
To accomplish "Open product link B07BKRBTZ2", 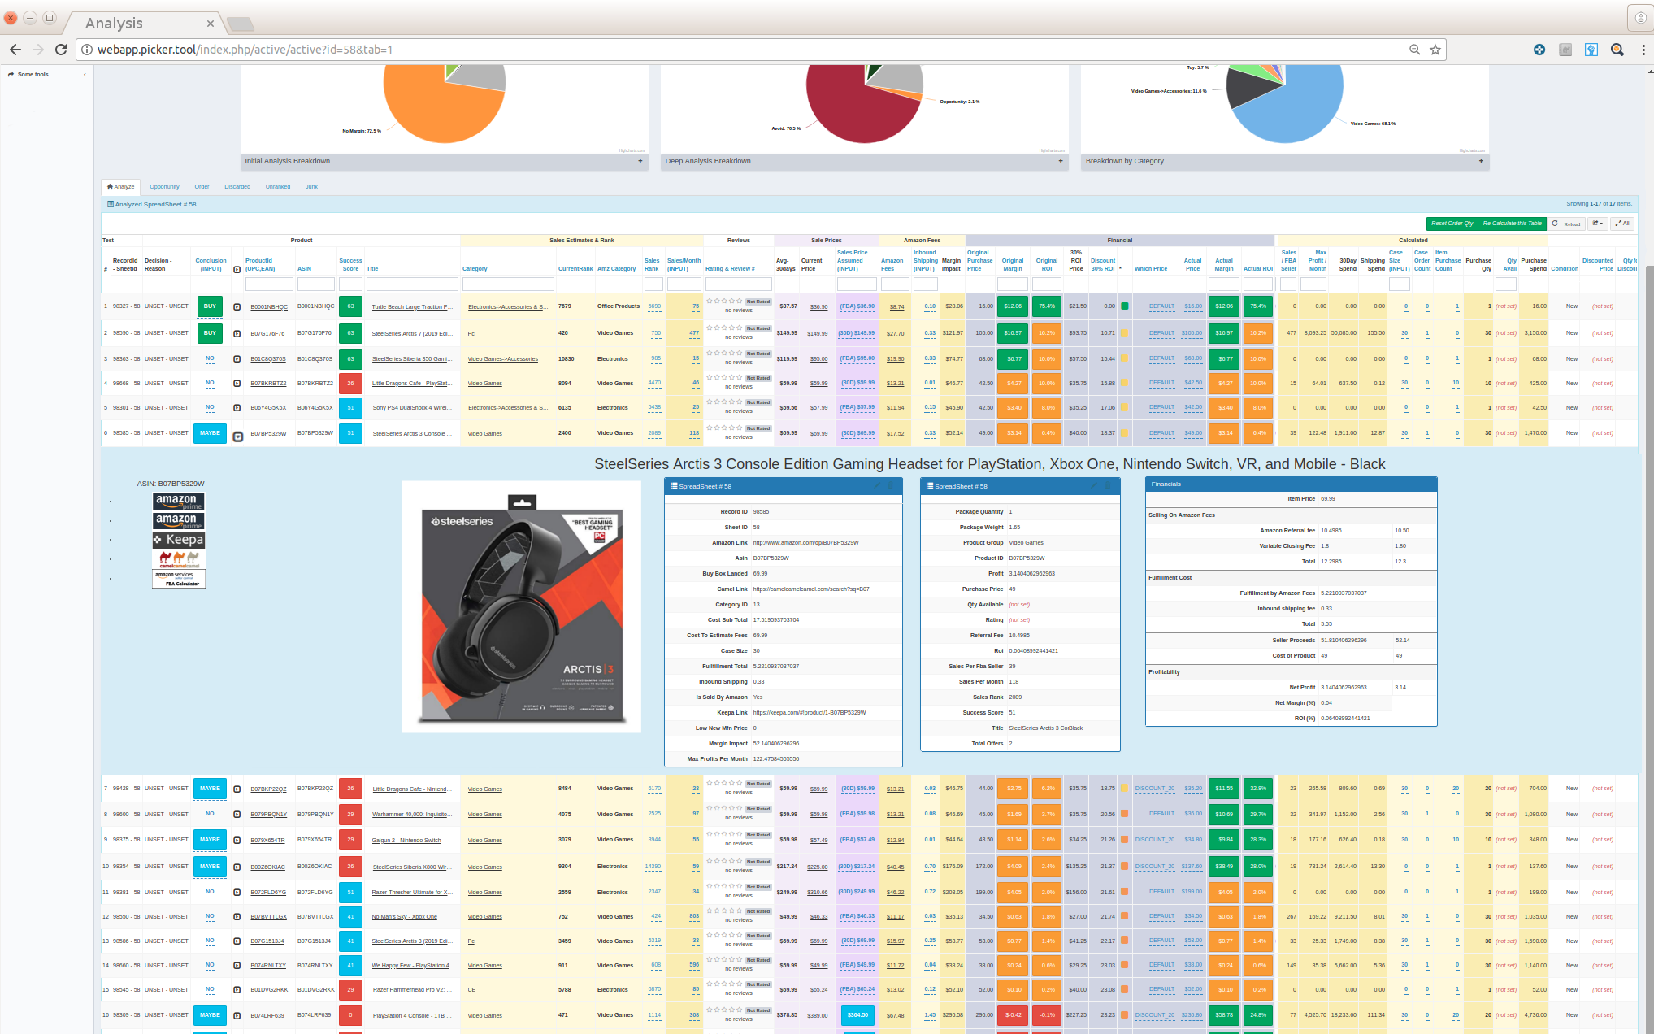I will point(268,384).
